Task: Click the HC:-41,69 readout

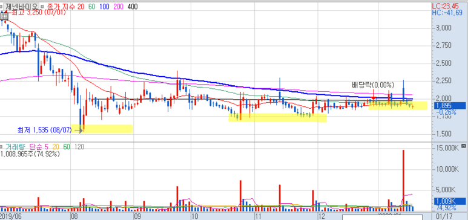Action: click(x=447, y=13)
